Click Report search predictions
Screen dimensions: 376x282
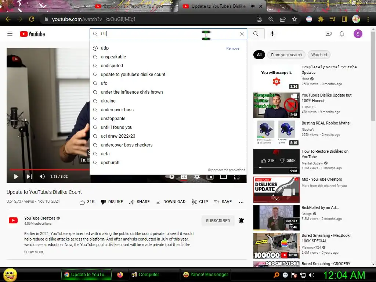point(226,170)
